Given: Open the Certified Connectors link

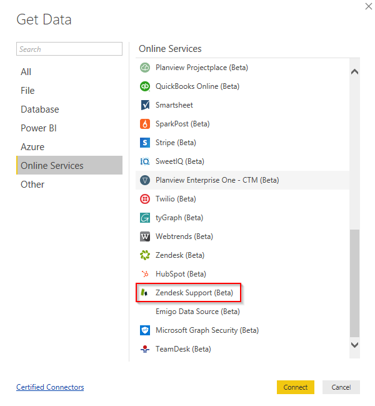Looking at the screenshot, I should (50, 387).
